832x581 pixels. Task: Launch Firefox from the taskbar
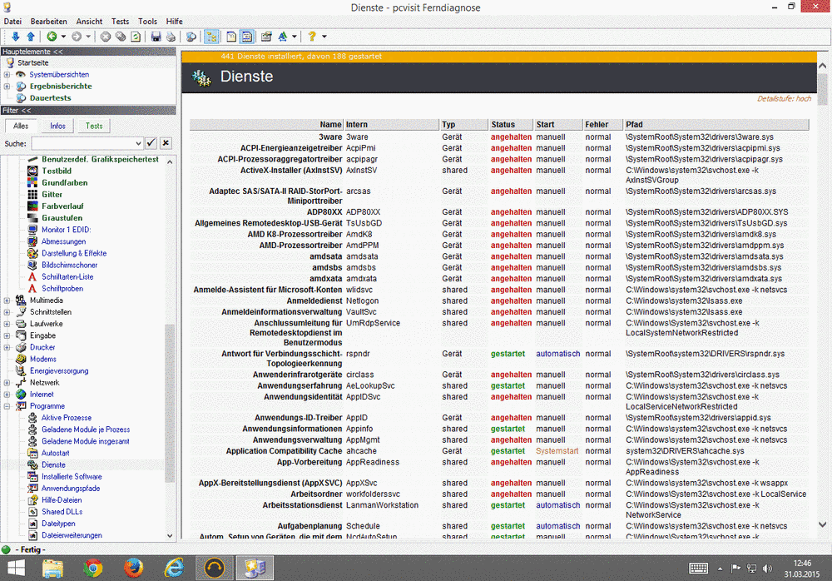132,569
